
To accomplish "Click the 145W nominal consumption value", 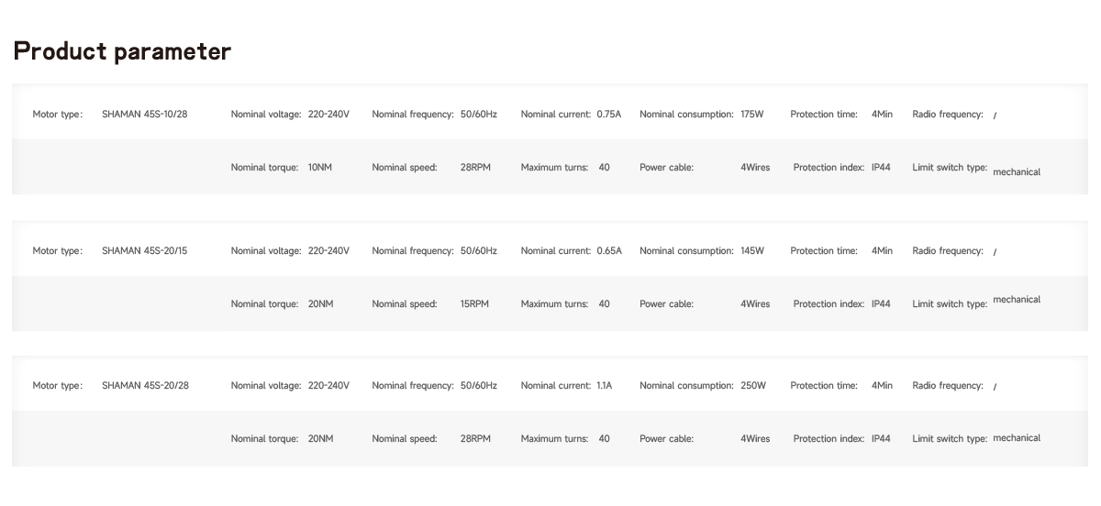I will (752, 251).
